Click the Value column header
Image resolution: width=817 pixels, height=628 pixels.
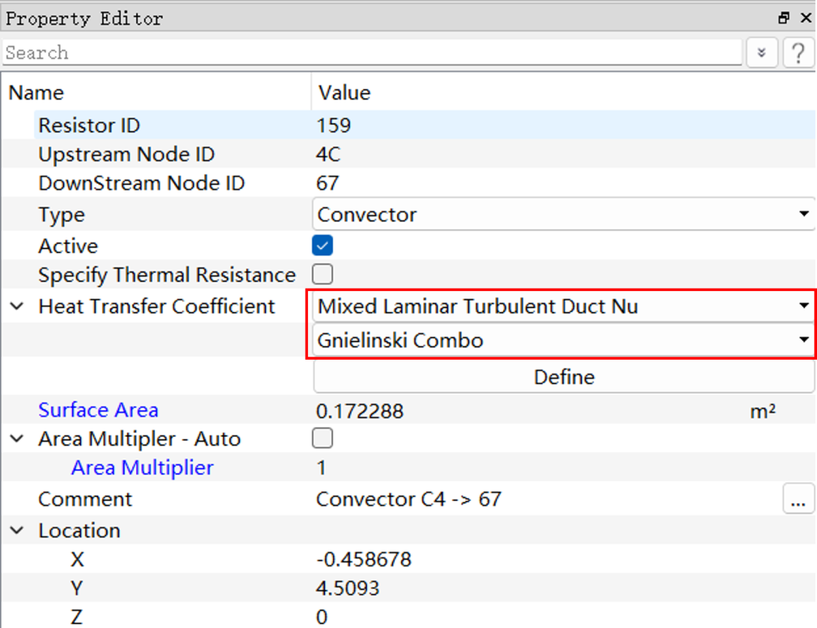coord(344,93)
